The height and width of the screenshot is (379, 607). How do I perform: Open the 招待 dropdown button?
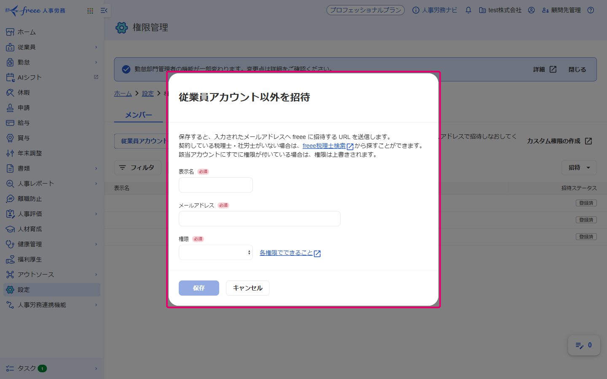[x=579, y=168]
